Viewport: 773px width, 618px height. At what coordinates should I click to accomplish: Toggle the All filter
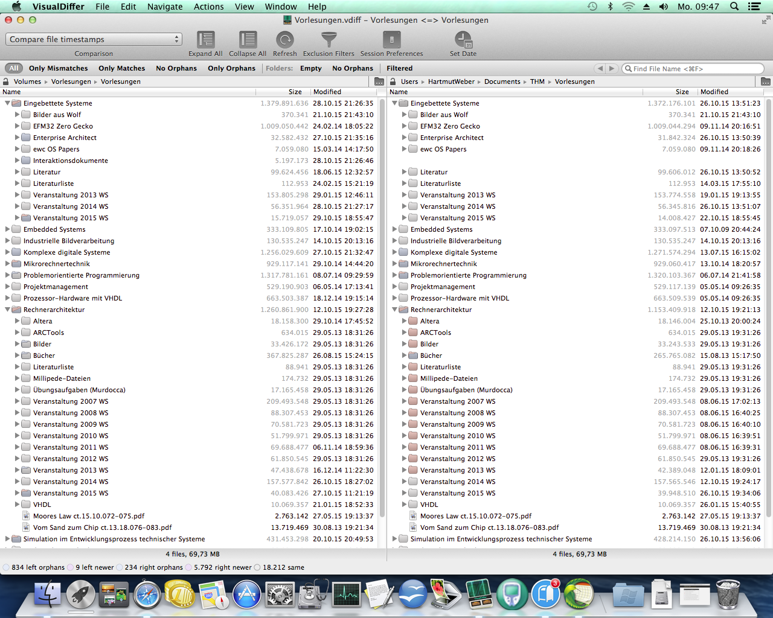[14, 68]
